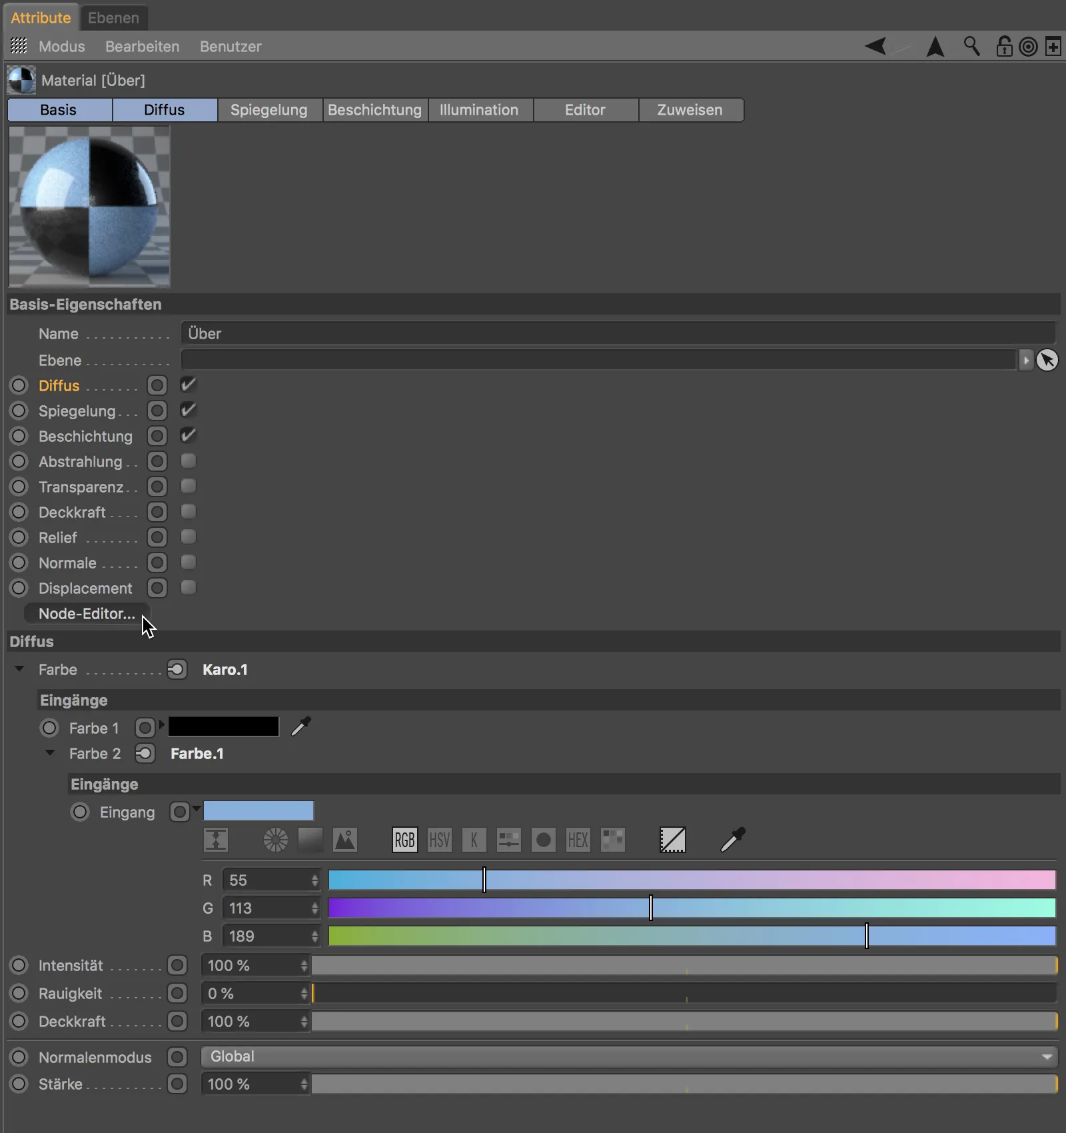
Task: Toggle the Basis tab button
Action: tap(59, 110)
